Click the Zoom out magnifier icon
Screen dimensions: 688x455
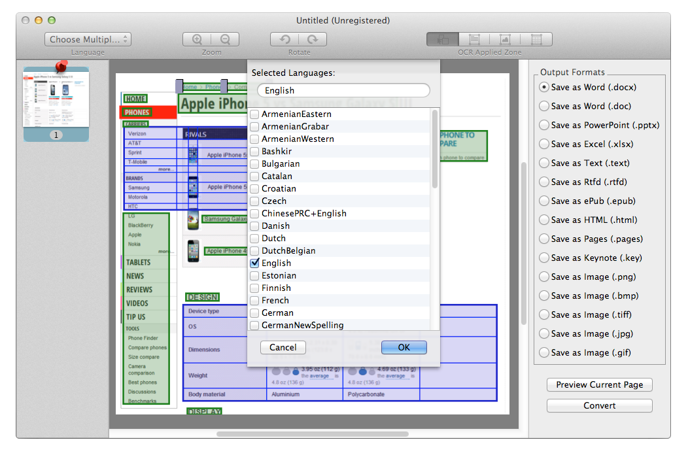point(225,39)
